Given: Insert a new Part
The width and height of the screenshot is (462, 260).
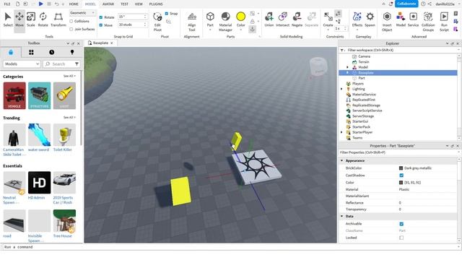Looking at the screenshot, I should (x=210, y=19).
